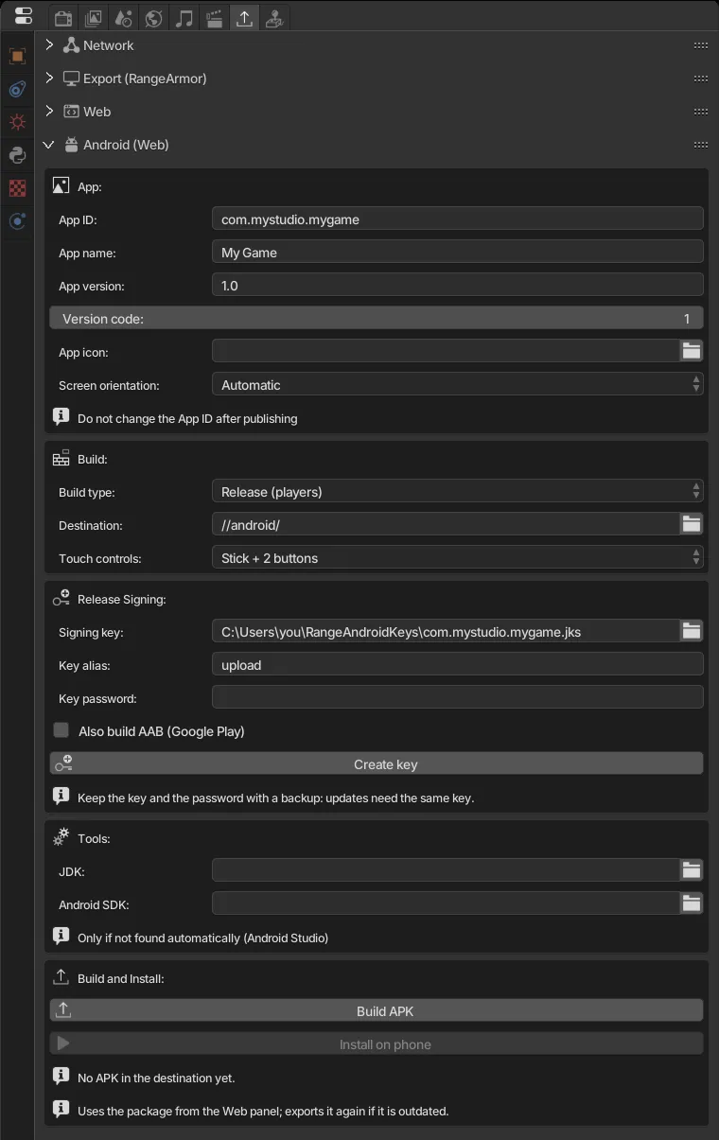This screenshot has height=1140, width=719.
Task: Click the Build APK button
Action: point(377,1010)
